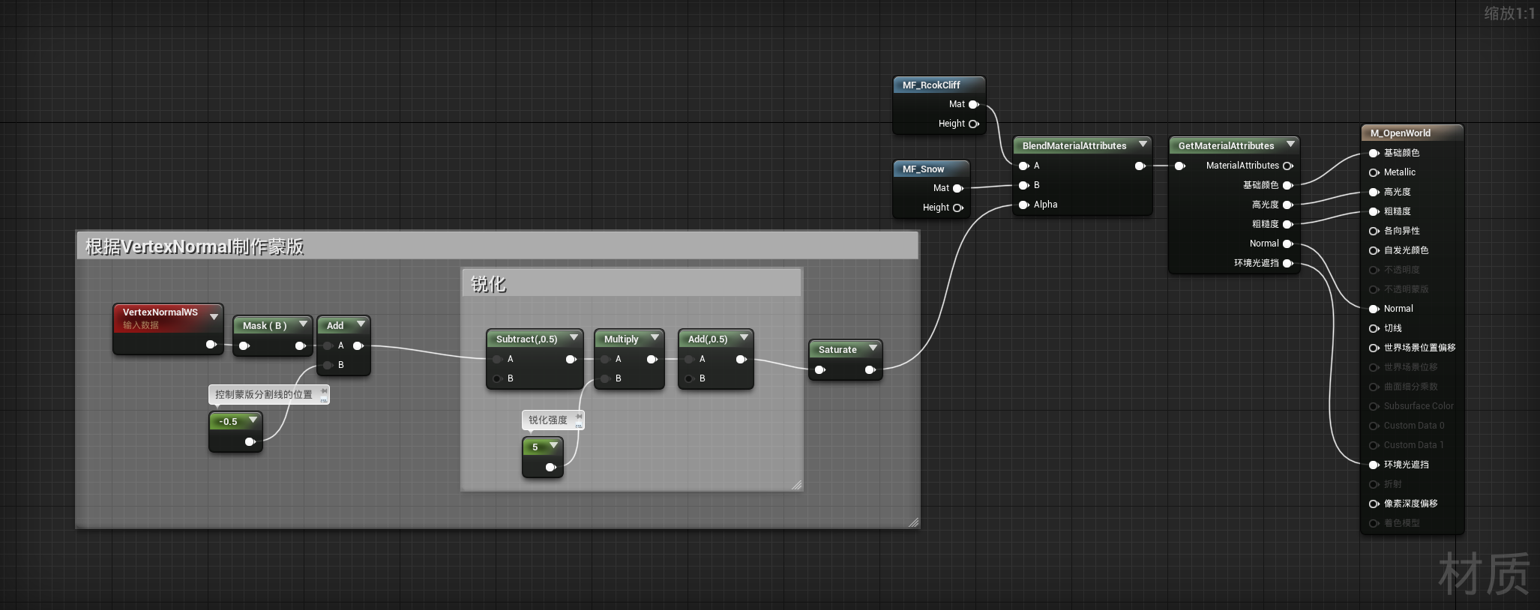
Task: Toggle pin on 控制蒙版分割线的位置 comment bubble
Action: (324, 391)
